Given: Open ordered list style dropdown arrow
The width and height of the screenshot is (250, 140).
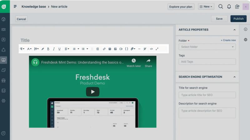Looking at the screenshot, I should [x=78, y=49].
